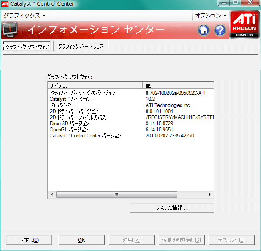Image resolution: width=261 pixels, height=251 pixels.
Task: Click the システム情報 button
Action: point(172,208)
